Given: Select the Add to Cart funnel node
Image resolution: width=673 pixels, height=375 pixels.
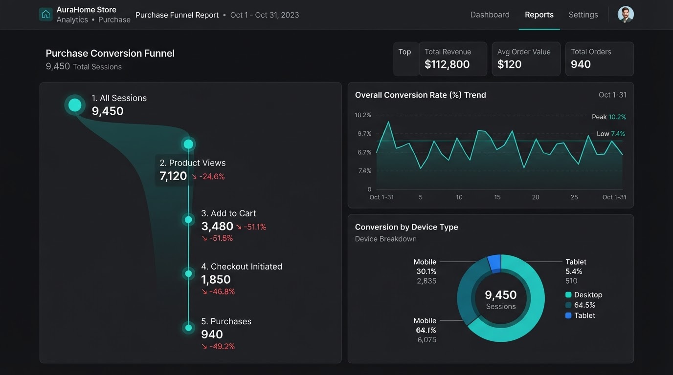Looking at the screenshot, I should 188,220.
